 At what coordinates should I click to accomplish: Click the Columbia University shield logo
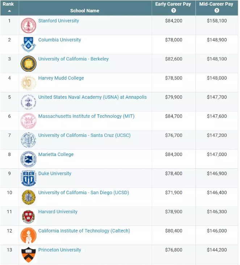click(x=28, y=45)
